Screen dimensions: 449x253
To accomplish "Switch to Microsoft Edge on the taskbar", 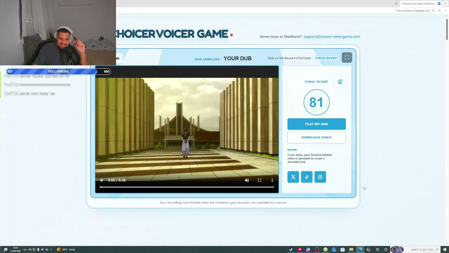I will pyautogui.click(x=360, y=249).
